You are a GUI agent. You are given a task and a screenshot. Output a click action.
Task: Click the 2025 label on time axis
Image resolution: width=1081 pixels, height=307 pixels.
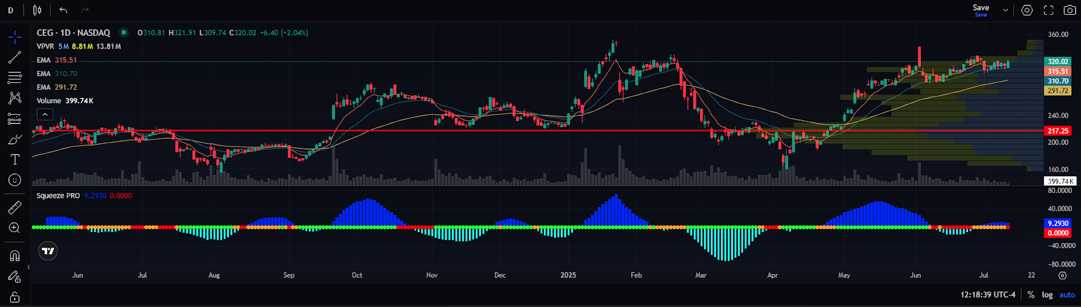[568, 275]
